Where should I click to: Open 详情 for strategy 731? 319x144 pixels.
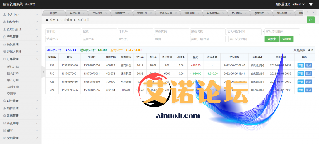point(301,65)
